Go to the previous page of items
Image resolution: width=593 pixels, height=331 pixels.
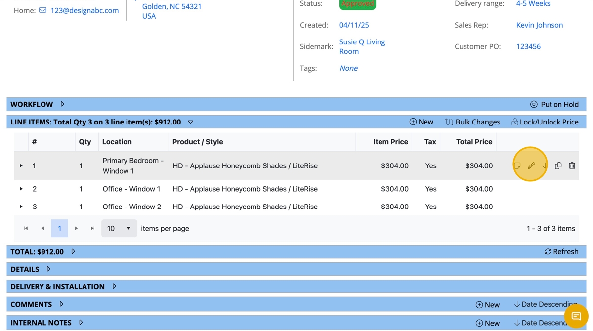click(x=42, y=228)
